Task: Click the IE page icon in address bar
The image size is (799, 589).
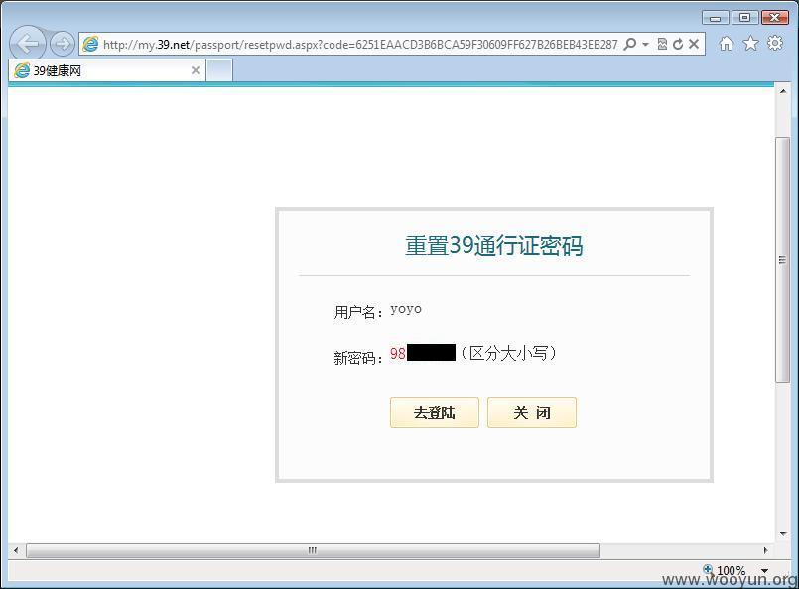Action: (90, 44)
